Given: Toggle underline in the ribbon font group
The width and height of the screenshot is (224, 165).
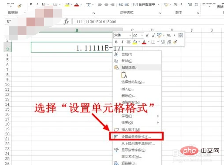Looking at the screenshot, I should [x=43, y=4].
